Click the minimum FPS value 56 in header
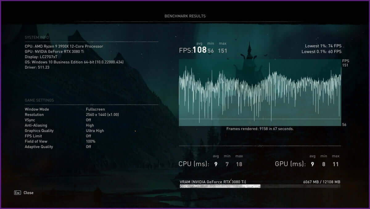 (211, 51)
